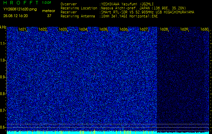The height and width of the screenshot is (134, 212).
Task: Click the red meteor echo mark in spectrogram
Action: (94, 74)
